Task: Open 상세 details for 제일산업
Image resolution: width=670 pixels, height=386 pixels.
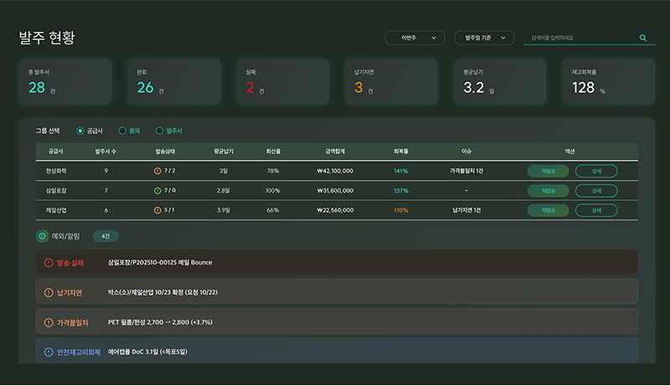Action: [596, 210]
